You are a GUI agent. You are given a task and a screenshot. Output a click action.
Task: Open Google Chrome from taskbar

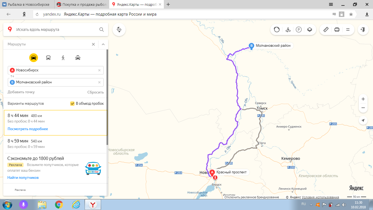(59, 205)
